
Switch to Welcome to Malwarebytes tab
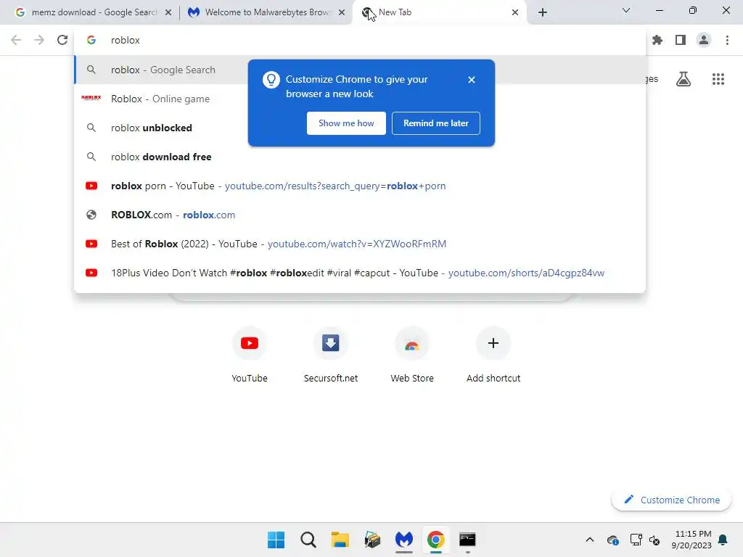point(266,12)
